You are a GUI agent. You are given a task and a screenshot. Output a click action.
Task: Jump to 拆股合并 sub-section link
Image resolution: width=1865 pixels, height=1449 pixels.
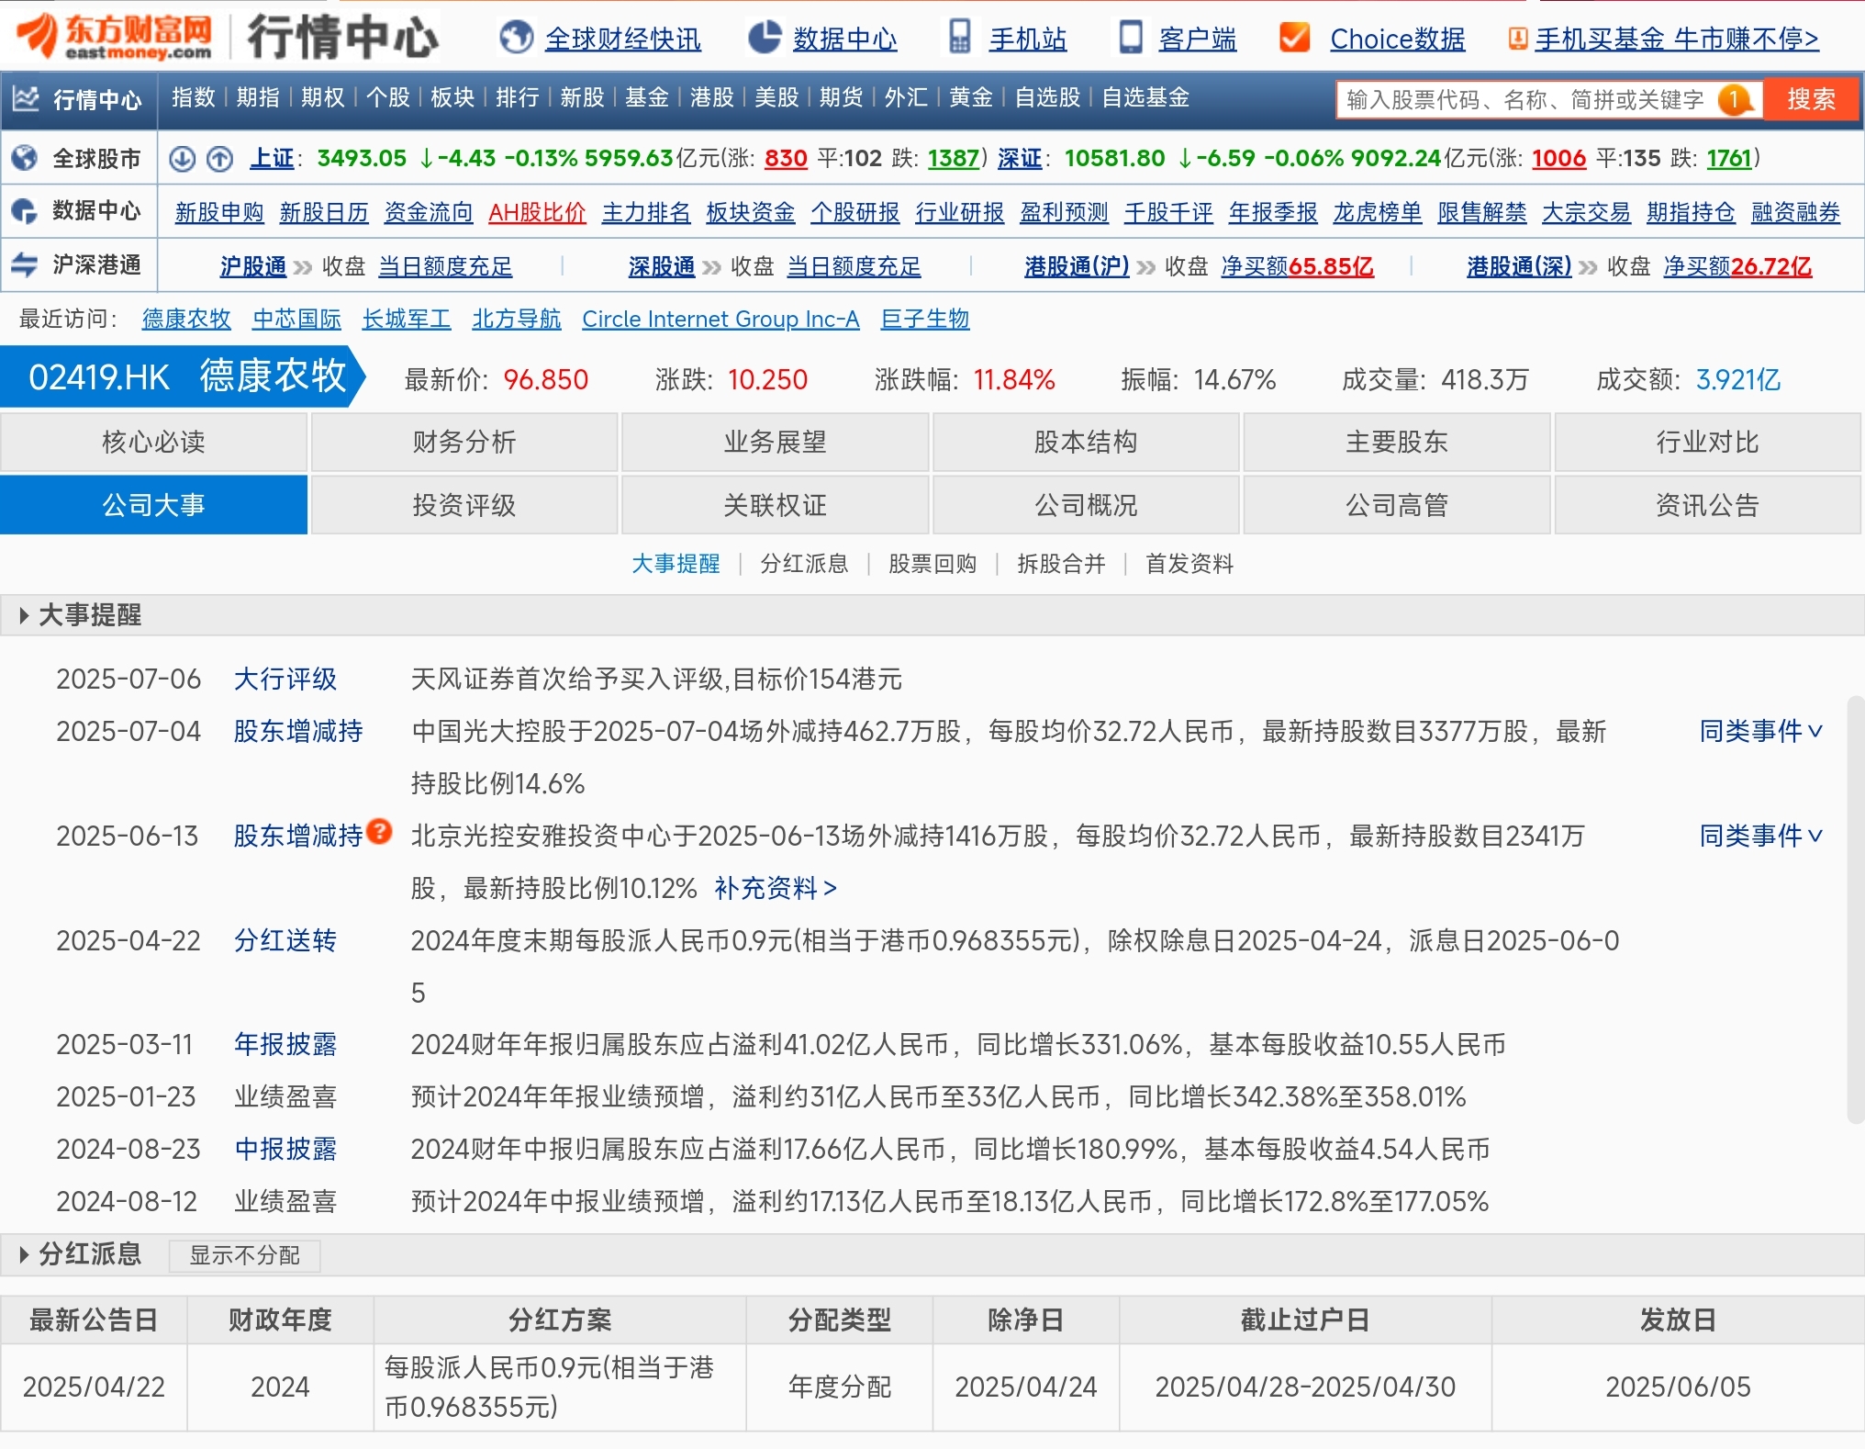pos(1061,563)
